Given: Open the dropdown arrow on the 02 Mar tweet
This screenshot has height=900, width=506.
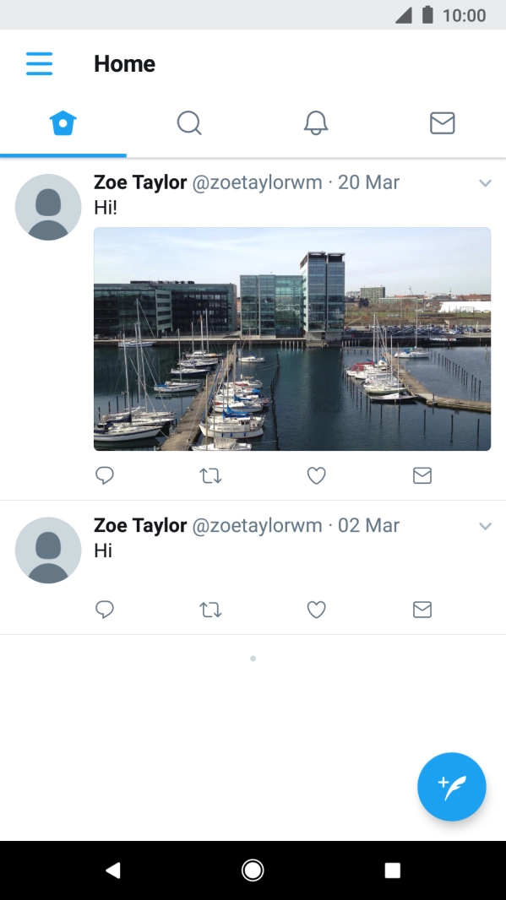Looking at the screenshot, I should tap(486, 525).
